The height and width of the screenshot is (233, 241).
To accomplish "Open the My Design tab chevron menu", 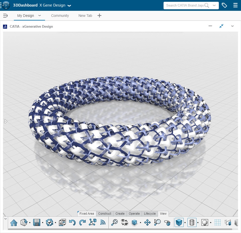I will 39,16.
